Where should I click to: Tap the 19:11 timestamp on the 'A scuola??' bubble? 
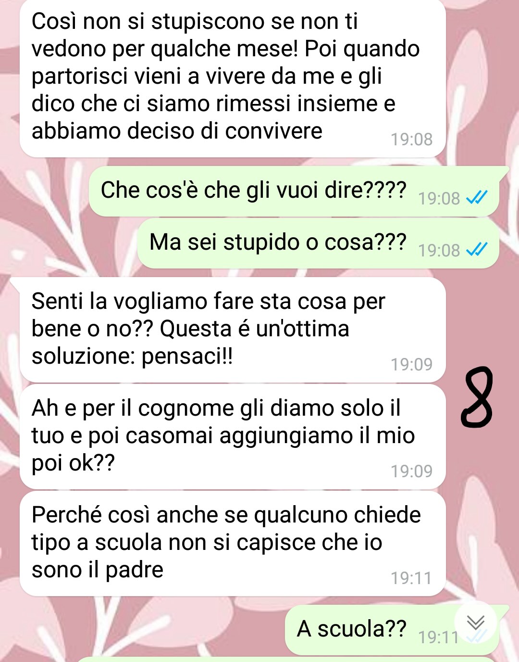click(439, 637)
